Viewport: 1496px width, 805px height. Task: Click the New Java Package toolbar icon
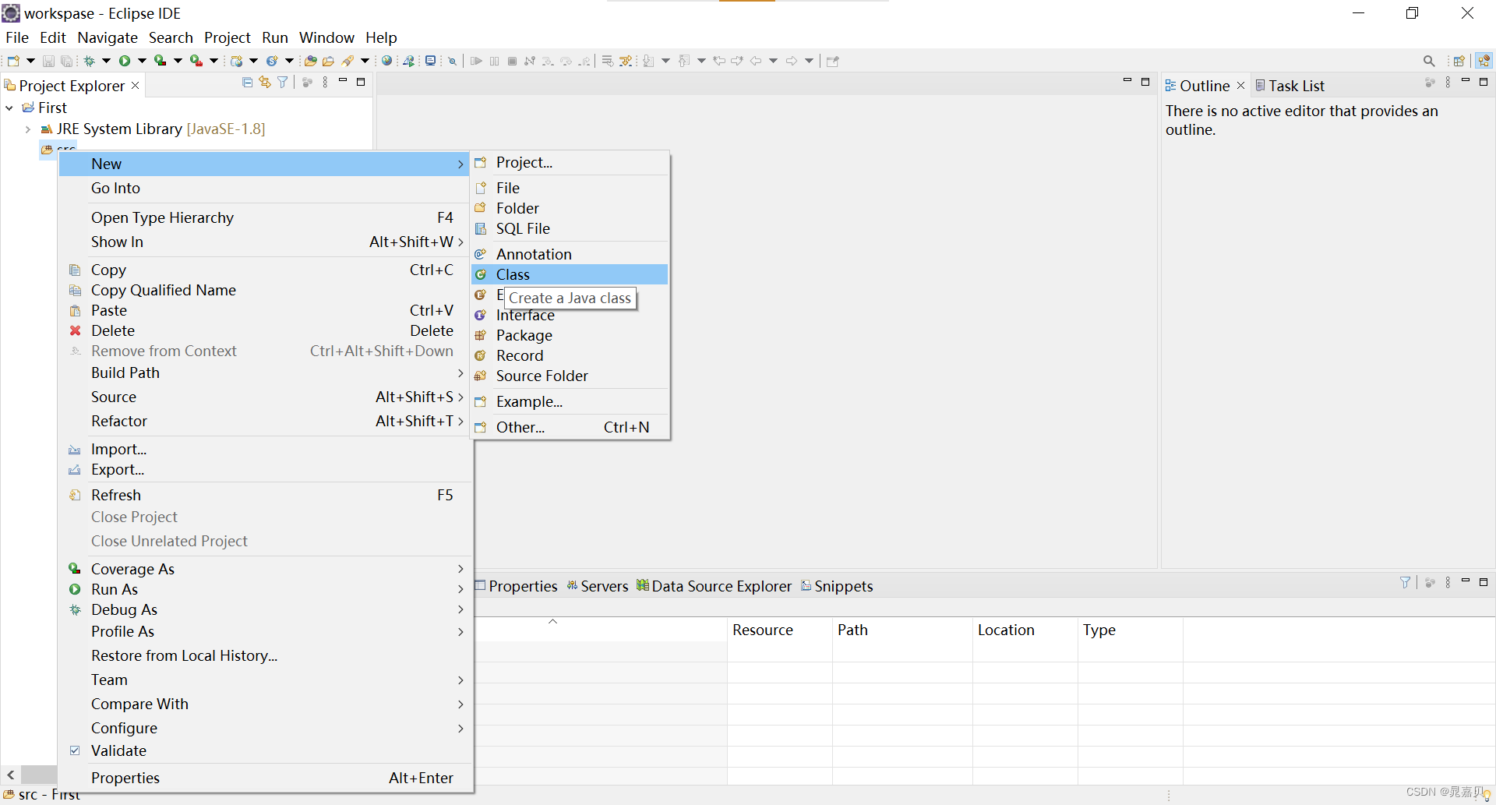point(236,61)
